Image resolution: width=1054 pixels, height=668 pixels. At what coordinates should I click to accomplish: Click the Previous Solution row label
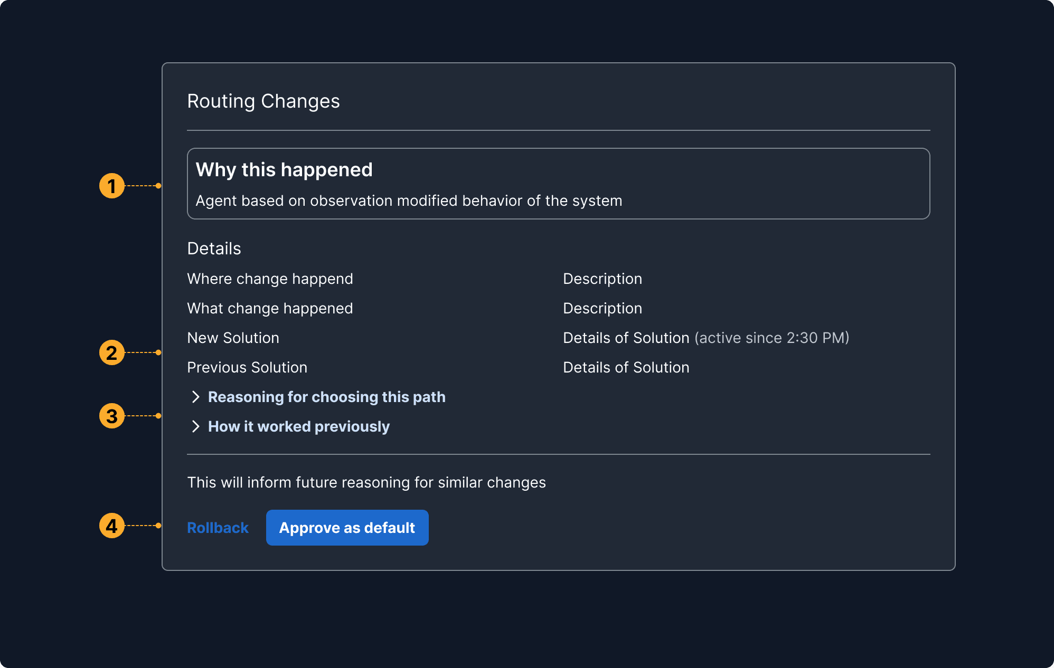point(247,368)
